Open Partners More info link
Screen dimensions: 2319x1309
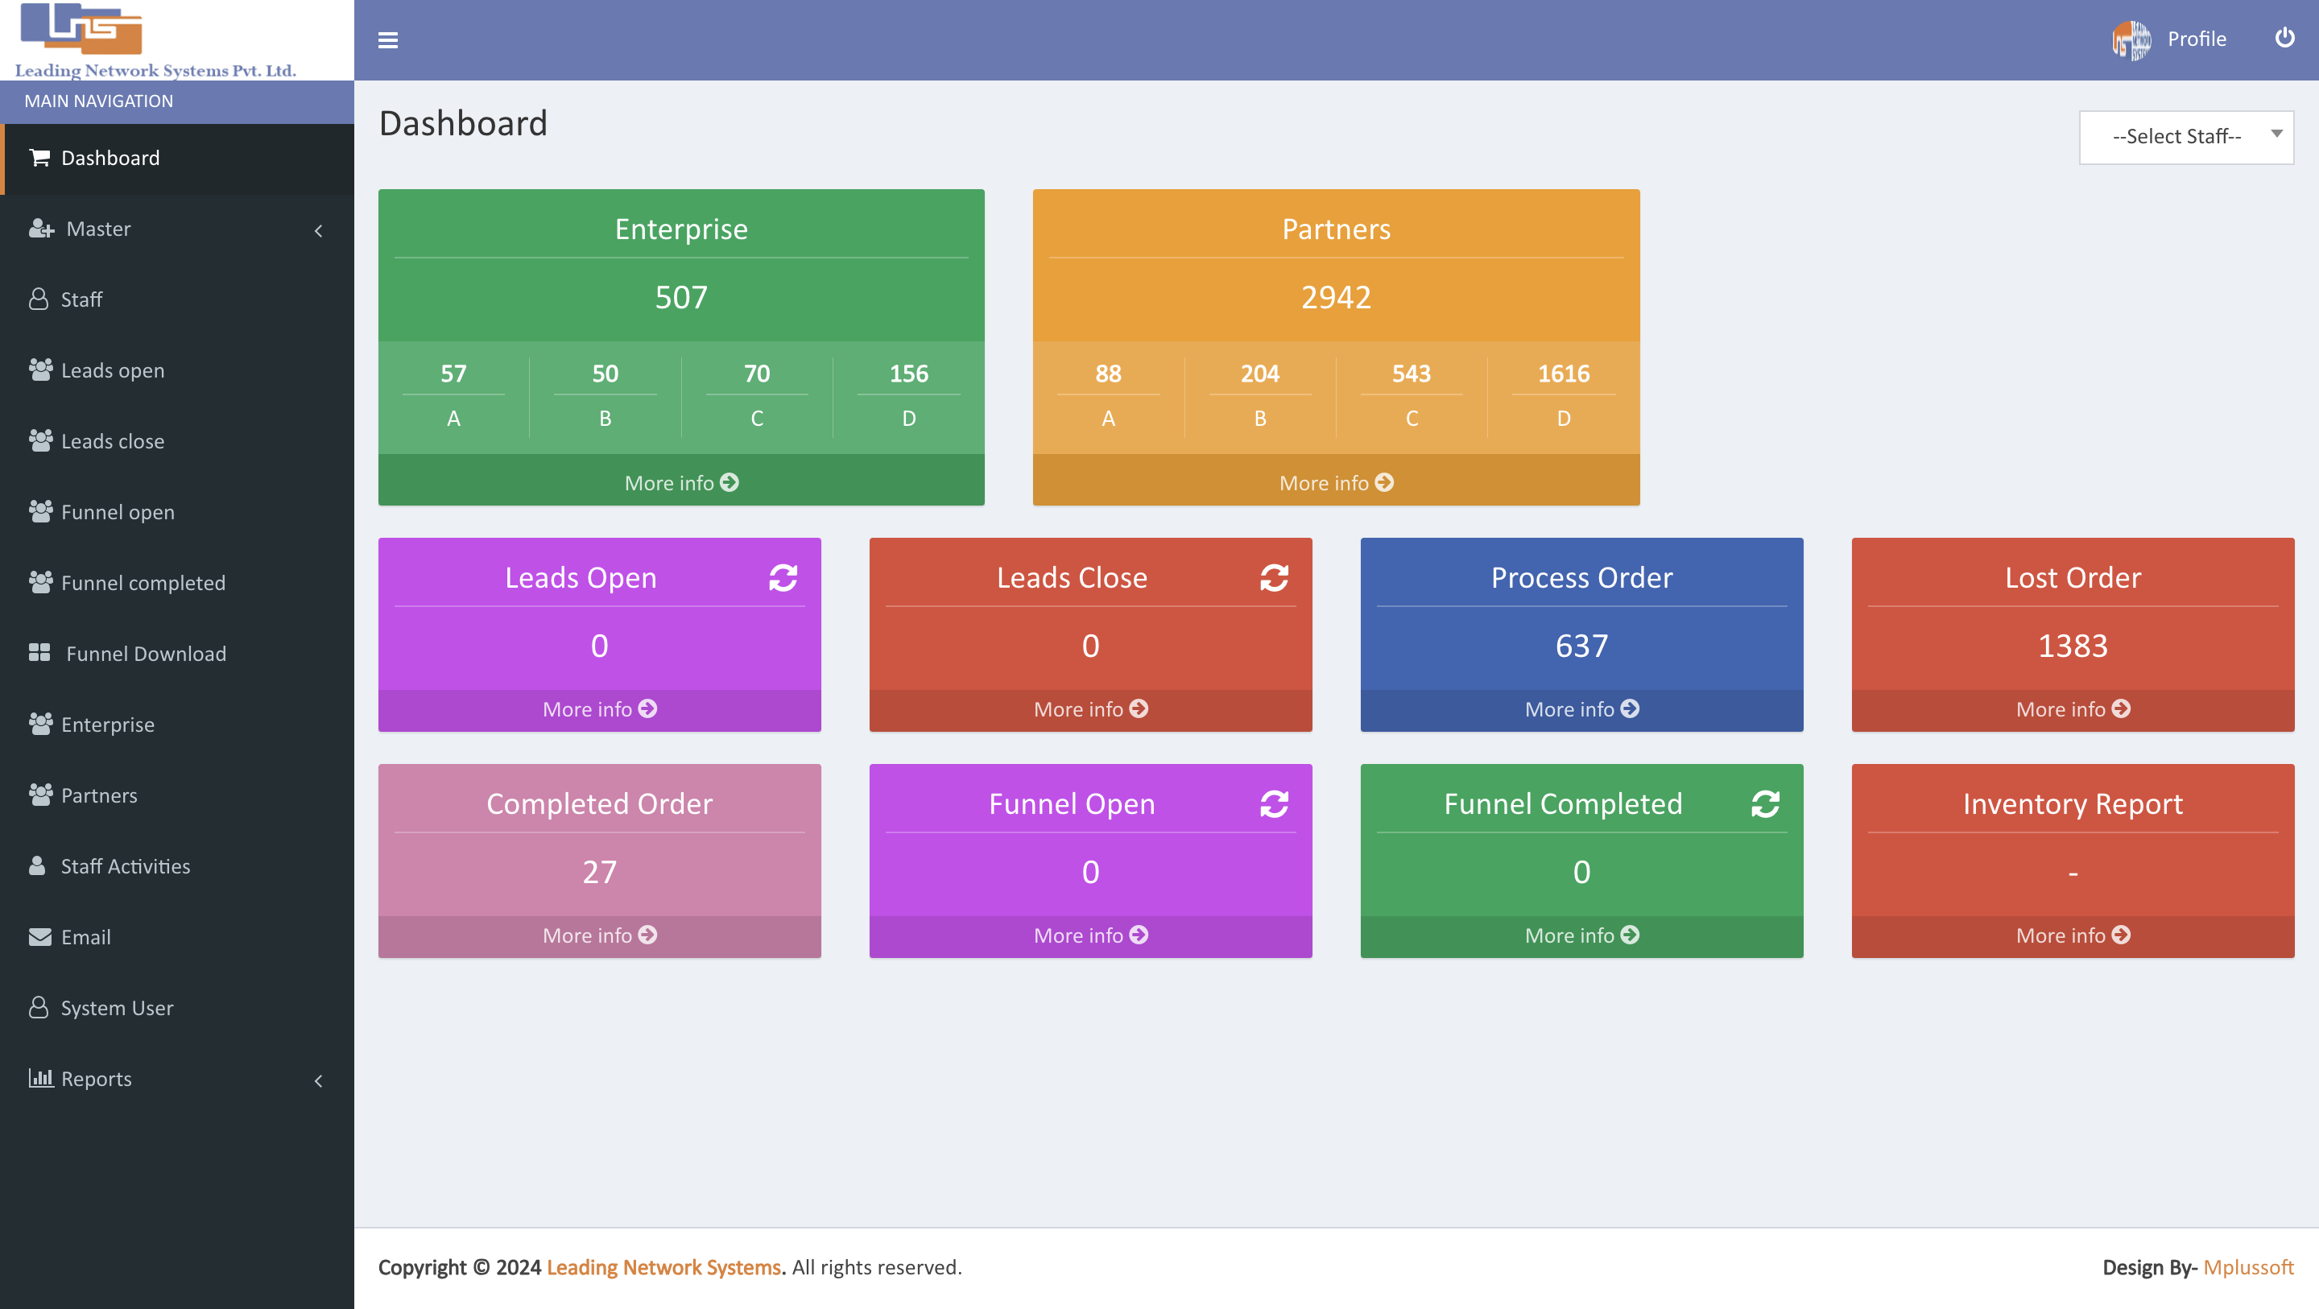(x=1337, y=482)
